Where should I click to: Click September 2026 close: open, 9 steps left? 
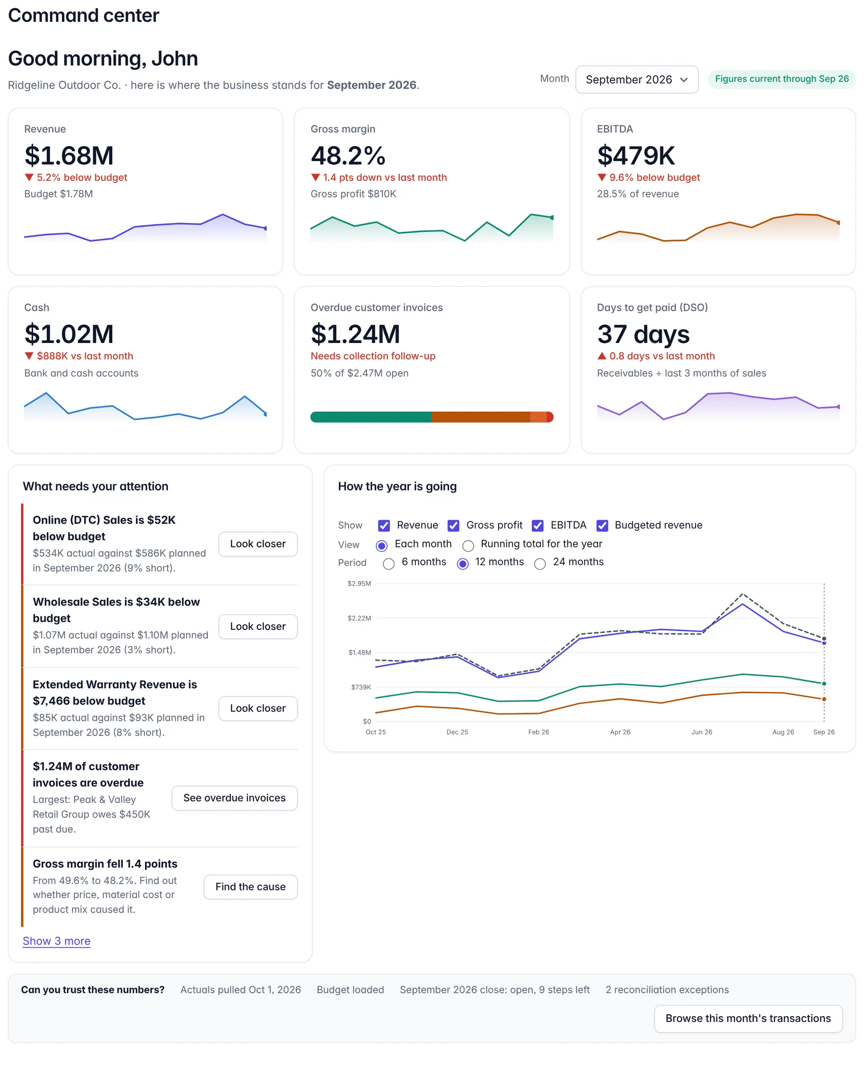click(x=494, y=990)
